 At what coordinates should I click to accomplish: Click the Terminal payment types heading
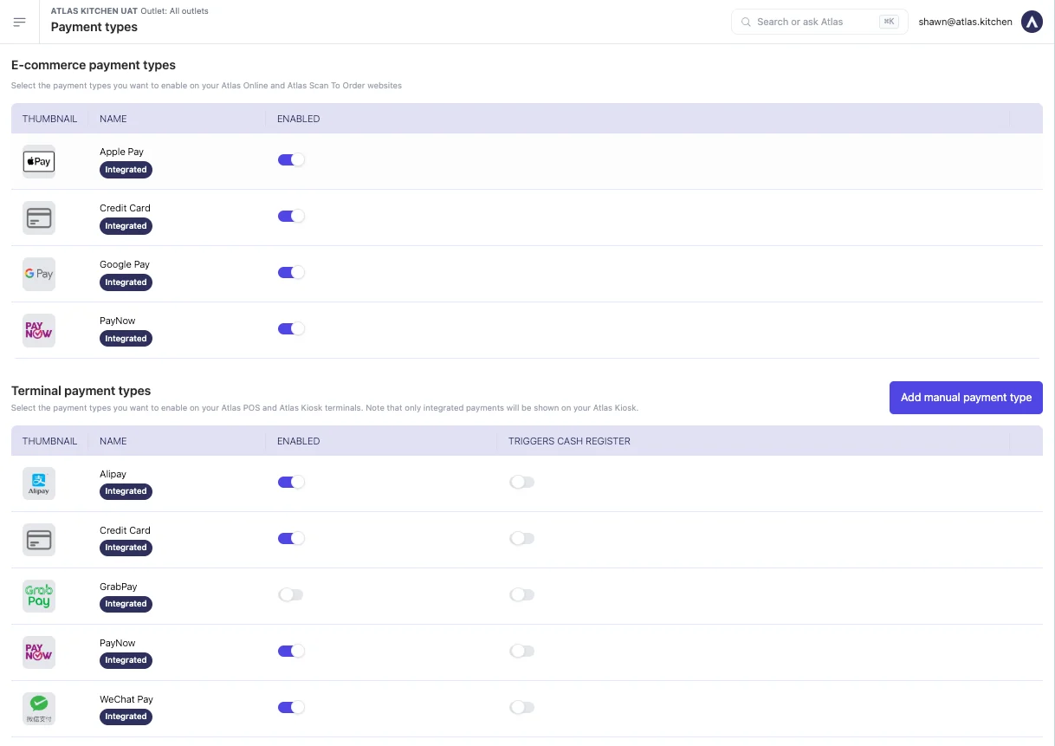pyautogui.click(x=81, y=391)
